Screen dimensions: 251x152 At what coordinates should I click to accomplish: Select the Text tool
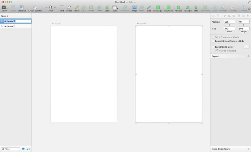(x=62, y=8)
